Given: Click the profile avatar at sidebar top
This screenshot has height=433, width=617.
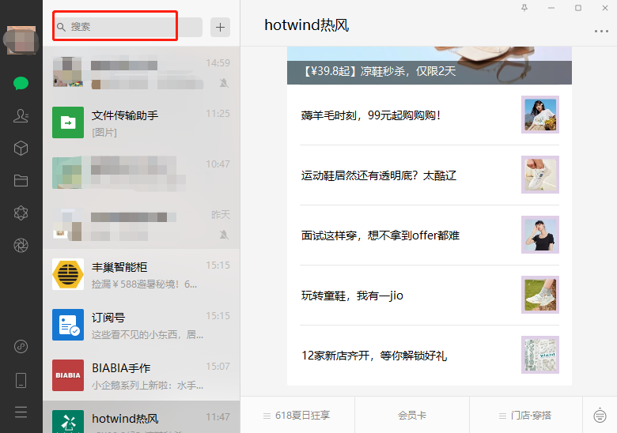Looking at the screenshot, I should (x=21, y=40).
